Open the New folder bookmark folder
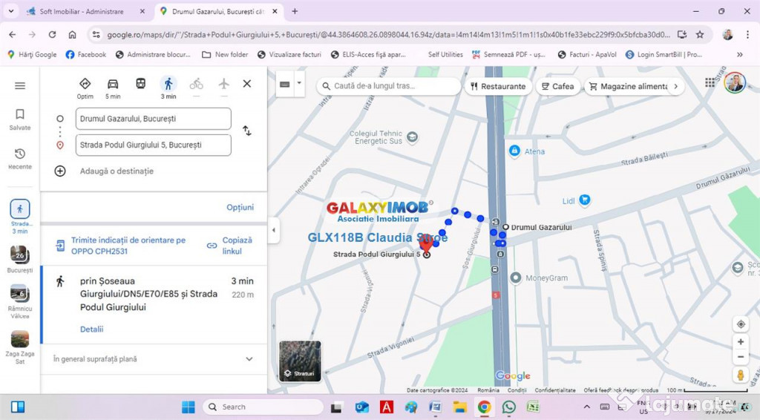Image resolution: width=760 pixels, height=420 pixels. click(x=225, y=55)
